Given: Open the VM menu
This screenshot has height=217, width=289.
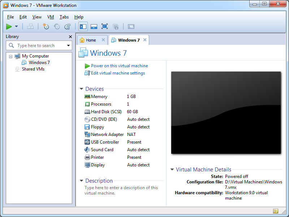Looking at the screenshot, I should coord(51,17).
